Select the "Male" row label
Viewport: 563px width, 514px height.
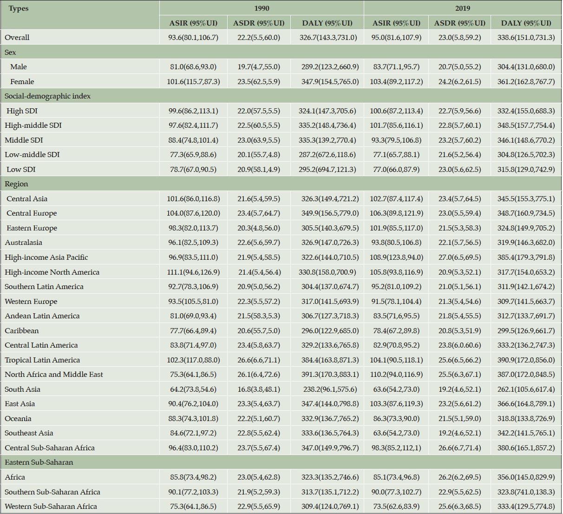click(x=19, y=67)
